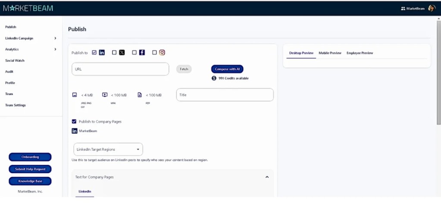Switch to the Mobile Preview tab

coord(330,53)
